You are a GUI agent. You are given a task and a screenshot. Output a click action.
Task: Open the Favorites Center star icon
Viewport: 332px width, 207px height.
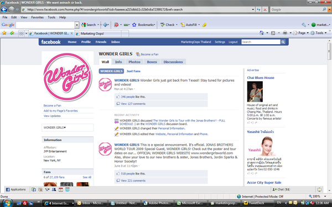[4, 33]
